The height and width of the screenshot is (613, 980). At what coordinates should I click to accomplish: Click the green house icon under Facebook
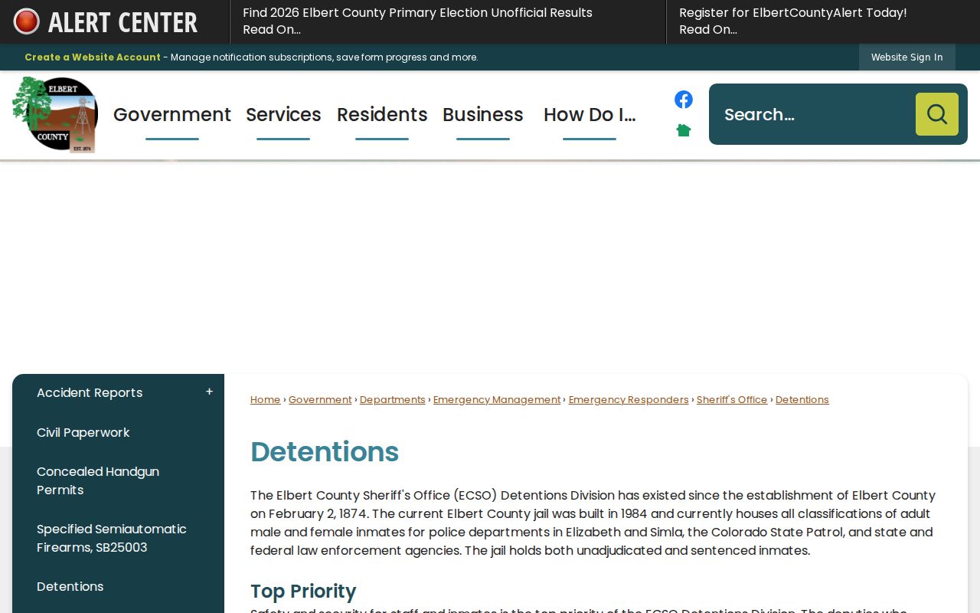(684, 130)
